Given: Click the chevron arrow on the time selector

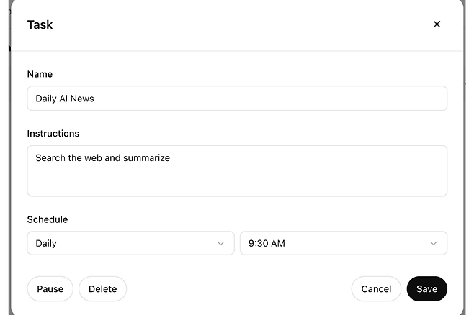Looking at the screenshot, I should [x=434, y=243].
